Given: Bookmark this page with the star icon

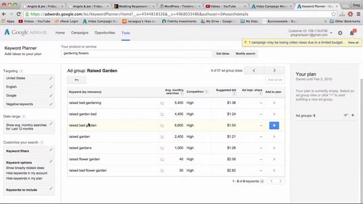Looking at the screenshot, I should (x=334, y=14).
